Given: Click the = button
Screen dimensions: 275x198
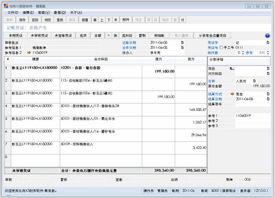Looking at the screenshot, I should point(109,36).
